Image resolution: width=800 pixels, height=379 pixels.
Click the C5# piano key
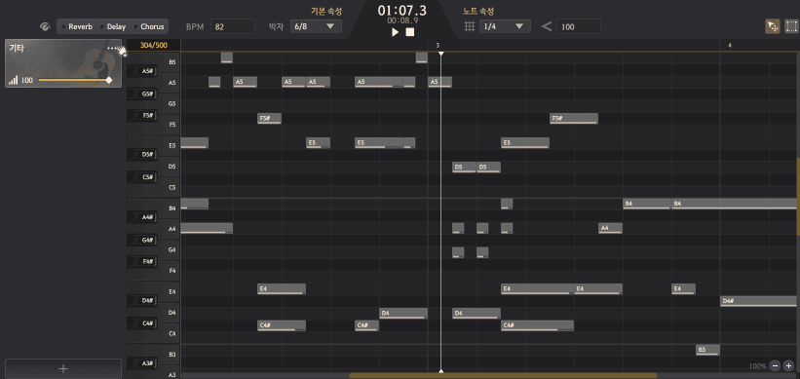(142, 177)
